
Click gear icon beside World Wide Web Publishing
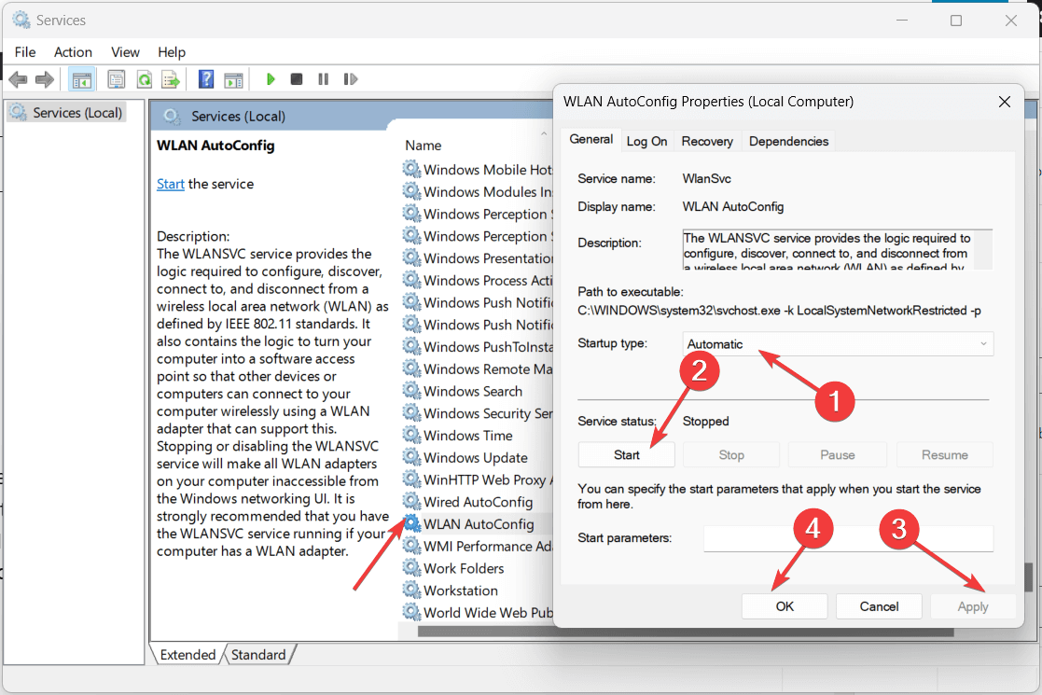412,612
